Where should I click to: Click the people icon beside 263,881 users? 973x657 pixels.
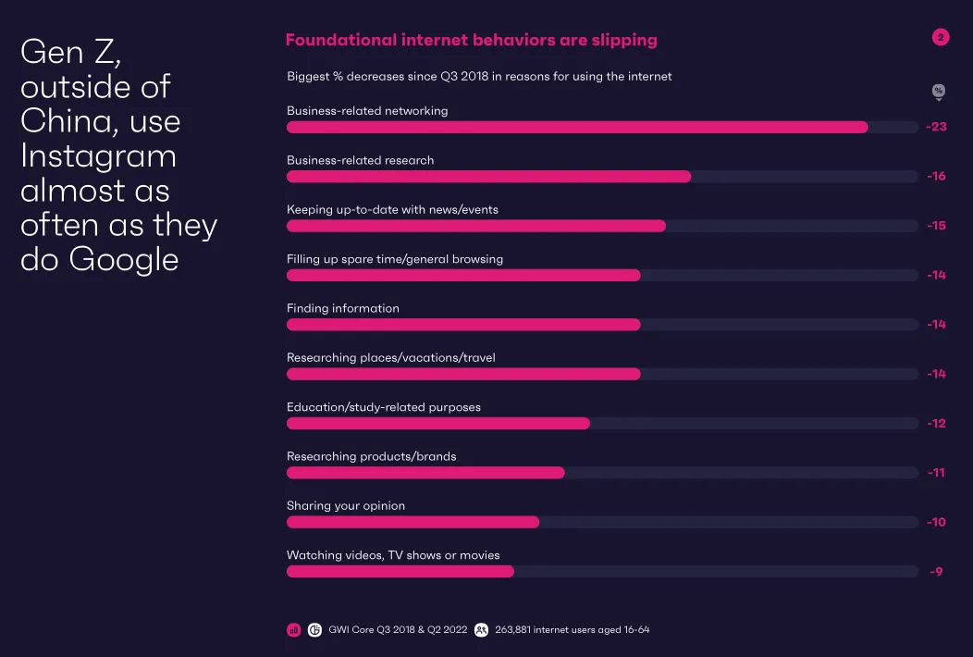click(481, 629)
